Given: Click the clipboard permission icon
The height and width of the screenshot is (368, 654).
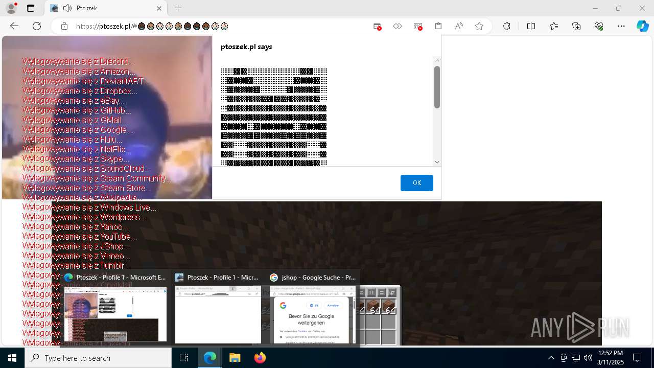Looking at the screenshot, I should 438,26.
